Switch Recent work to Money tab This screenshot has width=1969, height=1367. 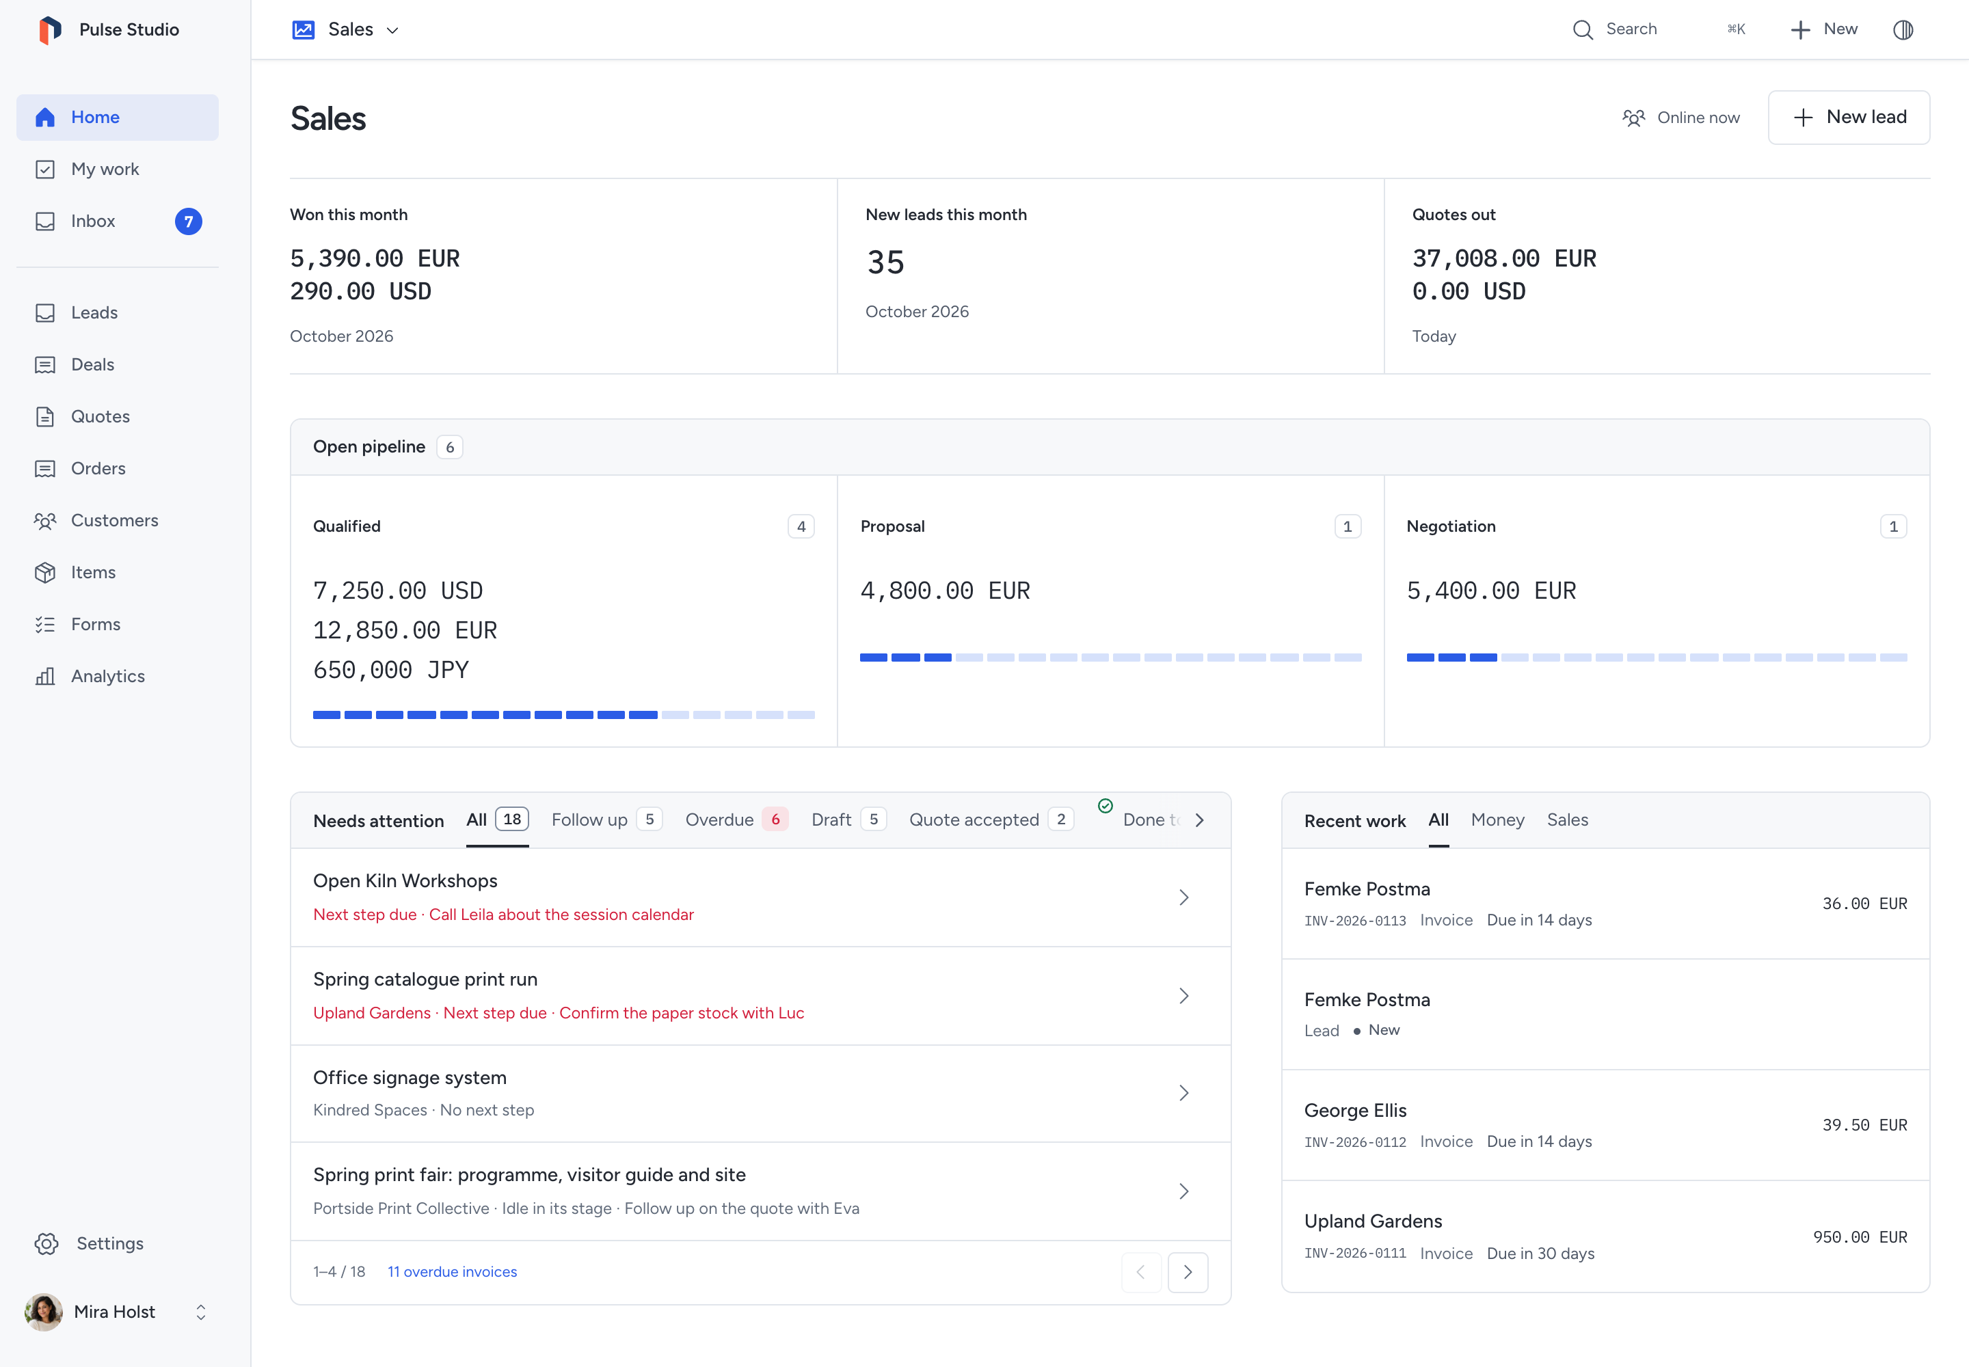point(1498,820)
